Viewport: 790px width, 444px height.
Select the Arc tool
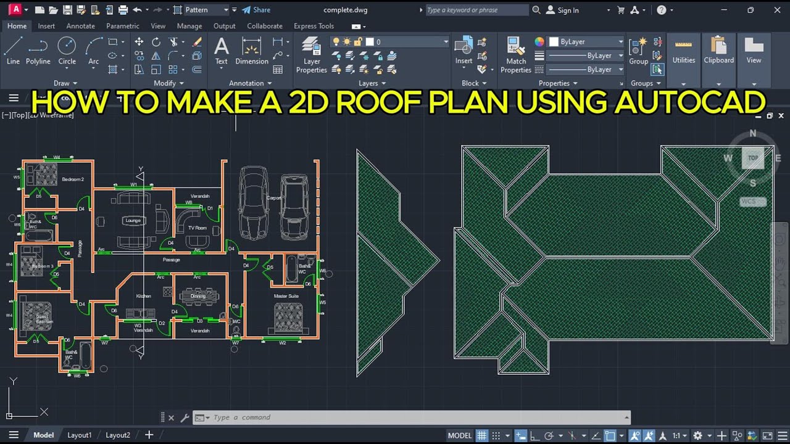[x=94, y=51]
